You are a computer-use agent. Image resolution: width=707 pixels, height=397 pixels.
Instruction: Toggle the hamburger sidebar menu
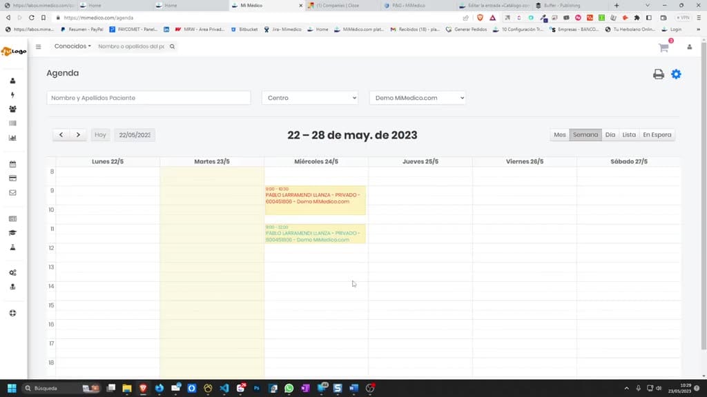pyautogui.click(x=39, y=46)
